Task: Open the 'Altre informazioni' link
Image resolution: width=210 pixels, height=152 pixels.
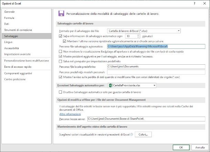Action: click(x=70, y=114)
